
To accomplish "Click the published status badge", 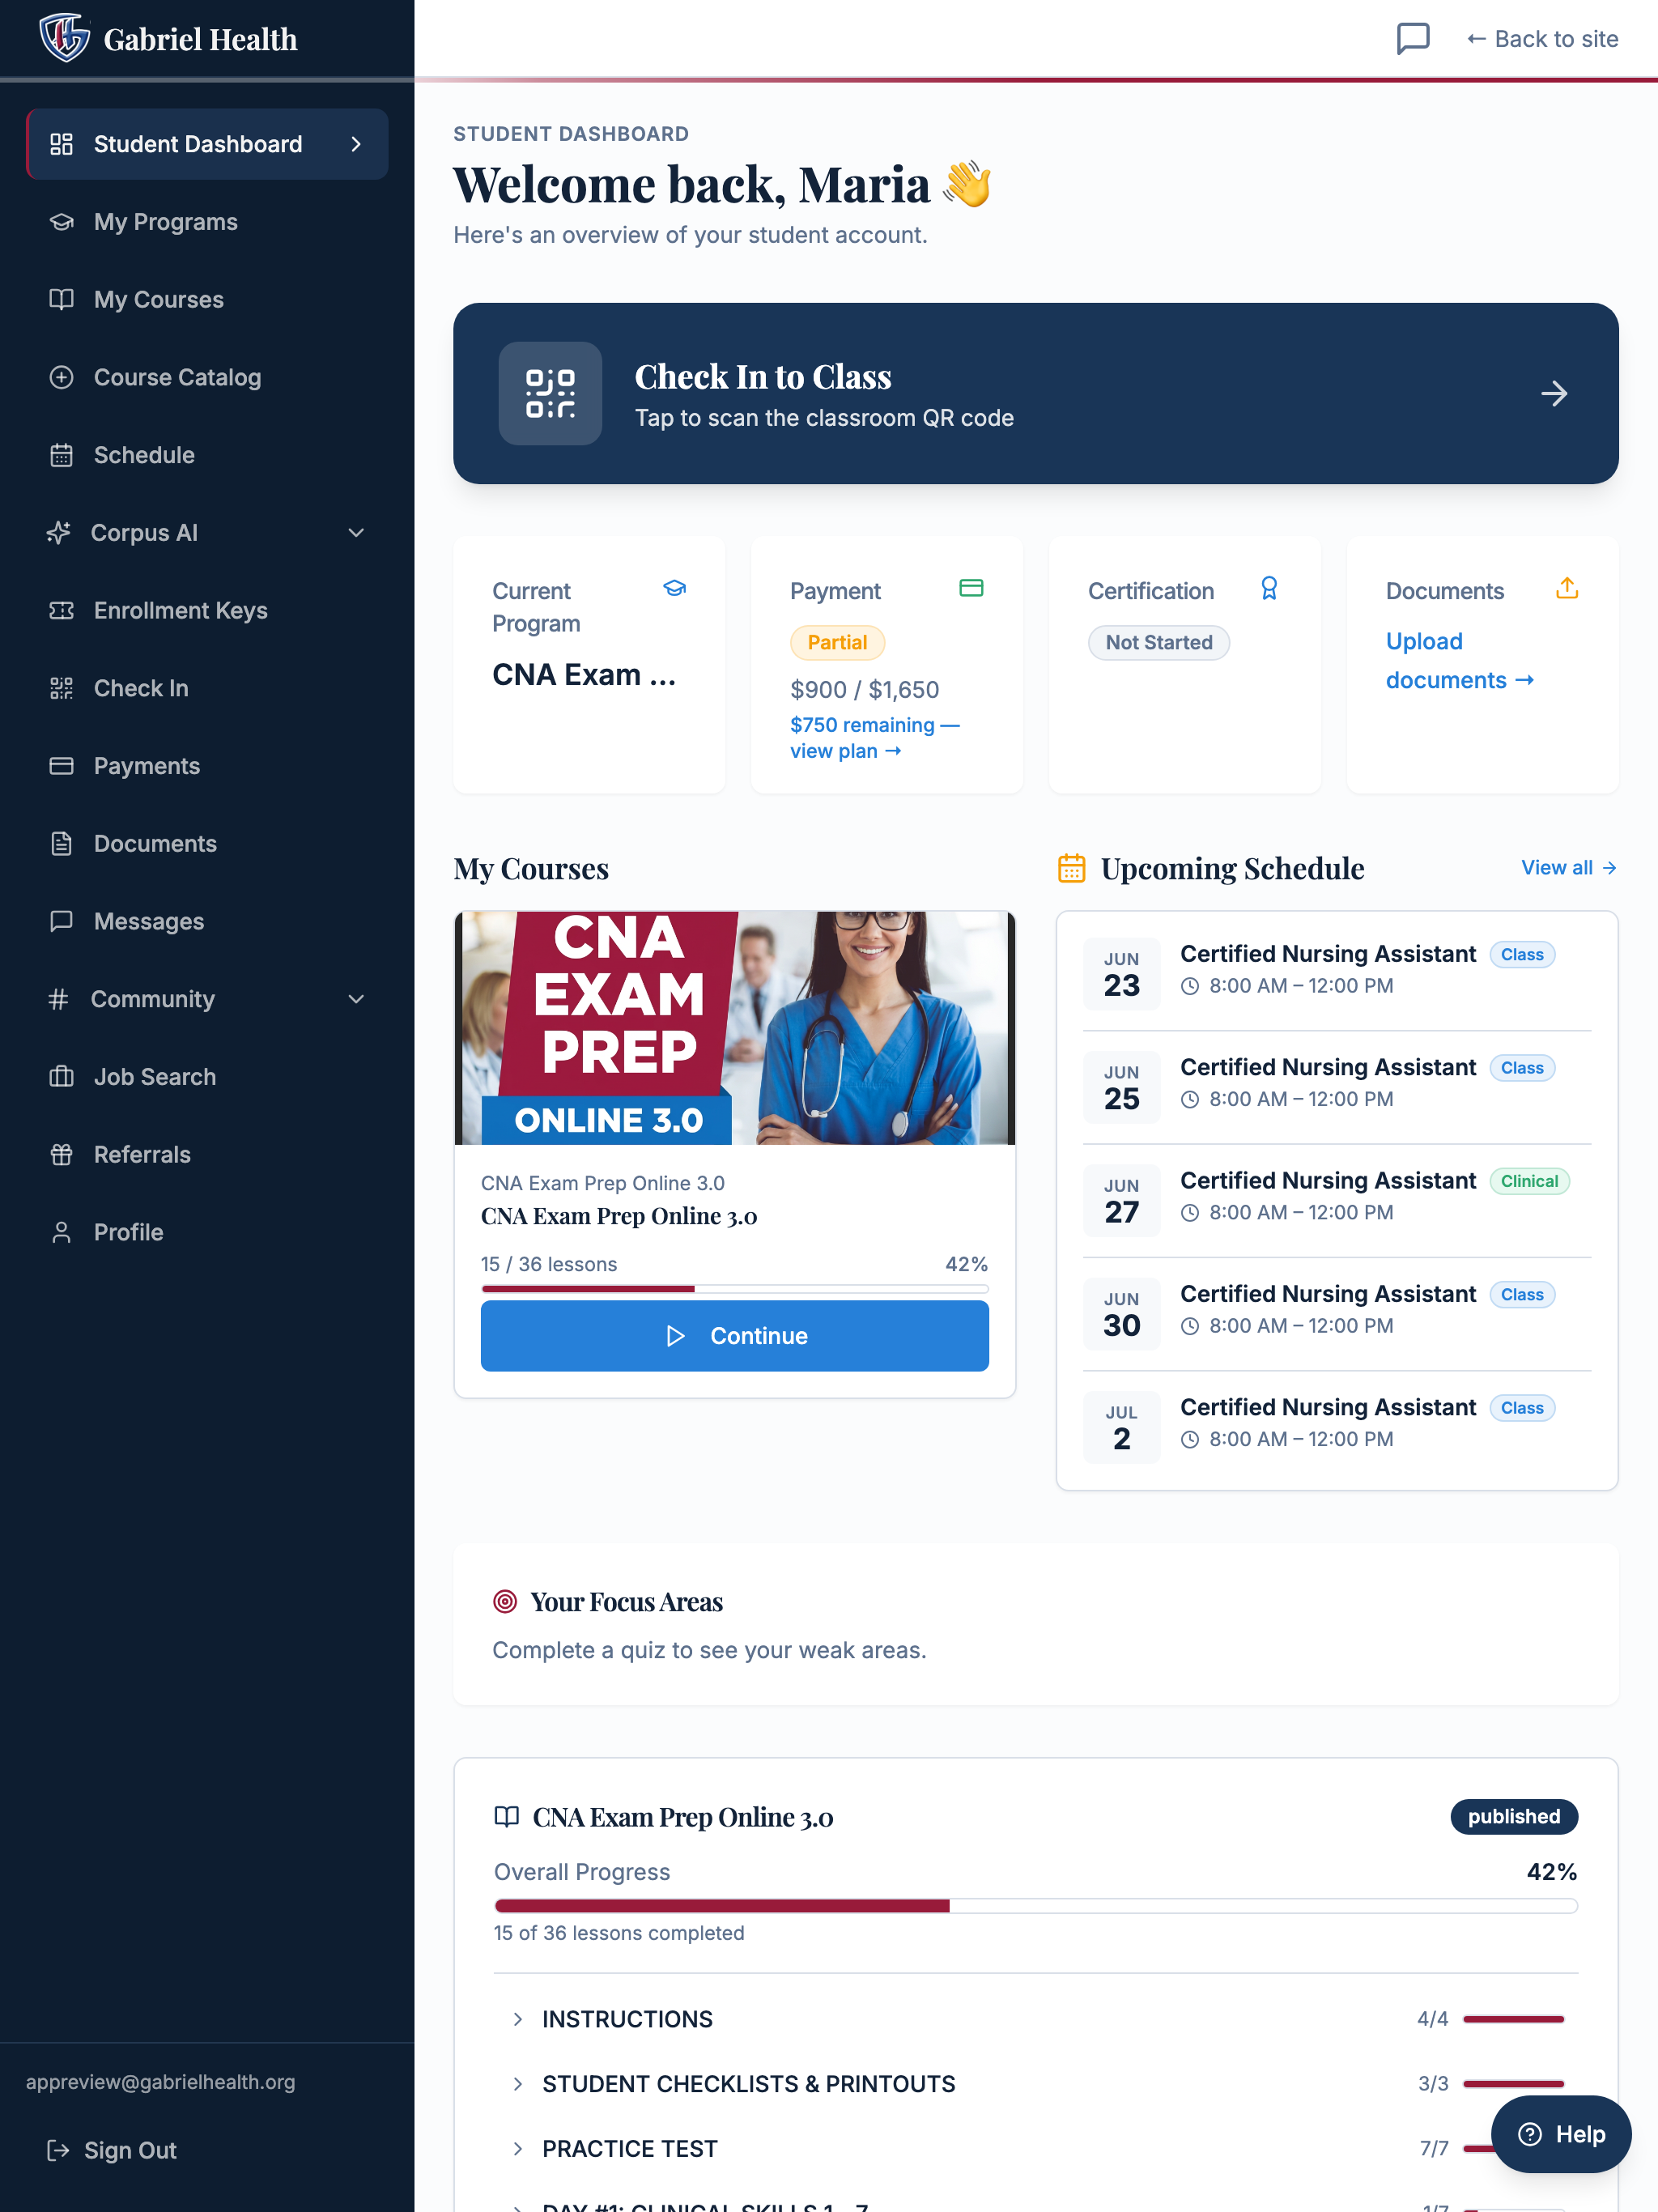I will (x=1514, y=1817).
